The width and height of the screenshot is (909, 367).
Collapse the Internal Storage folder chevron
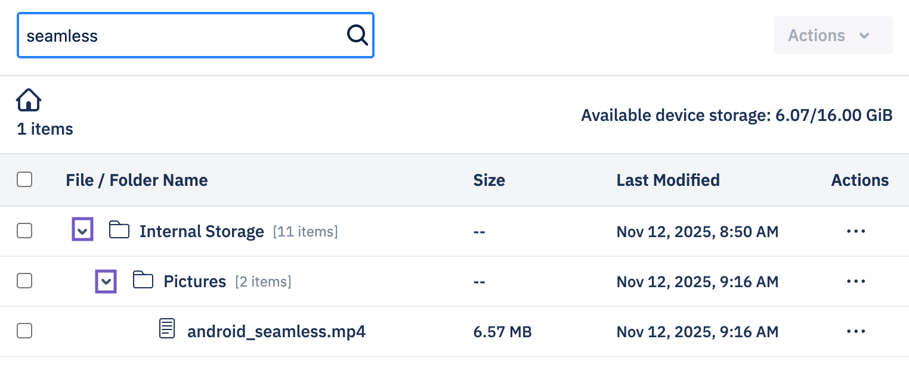(x=82, y=229)
